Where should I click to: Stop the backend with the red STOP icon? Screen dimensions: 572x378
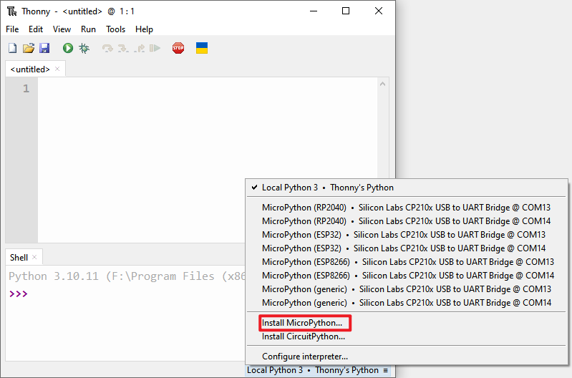pos(178,48)
